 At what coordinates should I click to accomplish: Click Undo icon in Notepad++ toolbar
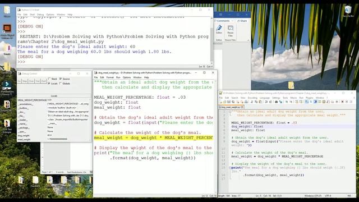tap(266, 102)
